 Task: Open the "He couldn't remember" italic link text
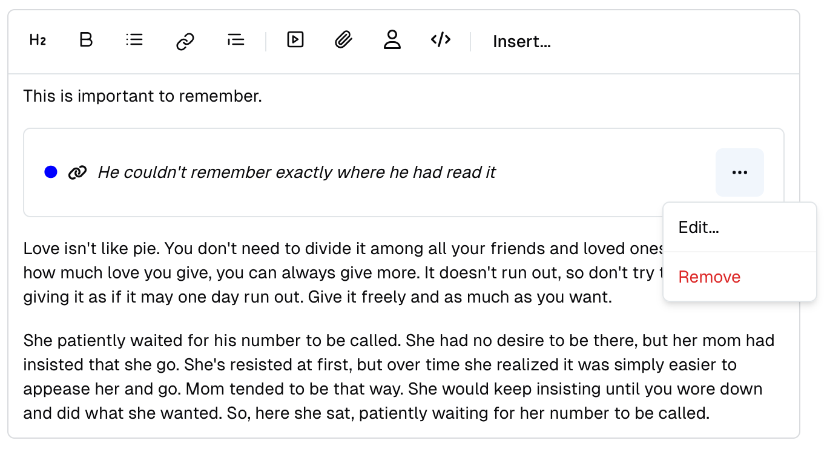click(297, 172)
